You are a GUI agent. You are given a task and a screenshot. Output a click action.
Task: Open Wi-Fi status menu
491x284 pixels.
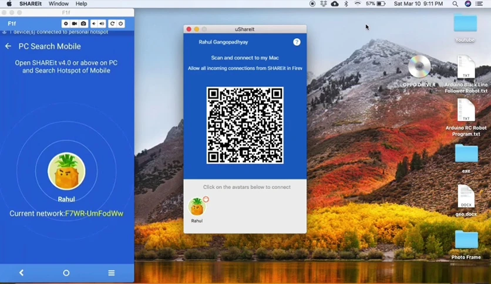[x=357, y=4]
